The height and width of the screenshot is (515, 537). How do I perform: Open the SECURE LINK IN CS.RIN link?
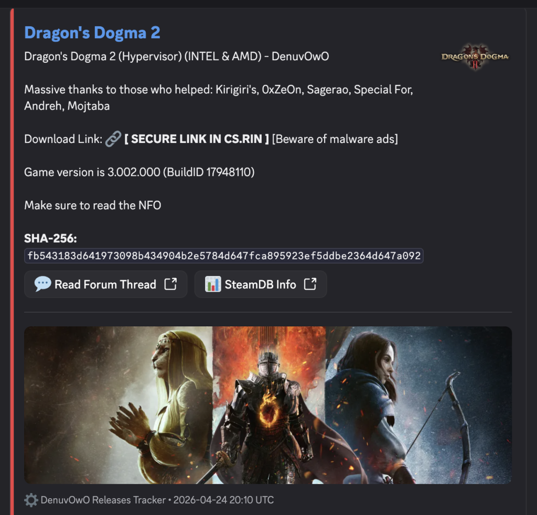click(x=197, y=139)
